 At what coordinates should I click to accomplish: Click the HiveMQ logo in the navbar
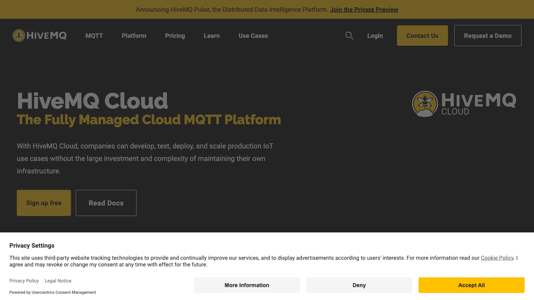pos(39,36)
